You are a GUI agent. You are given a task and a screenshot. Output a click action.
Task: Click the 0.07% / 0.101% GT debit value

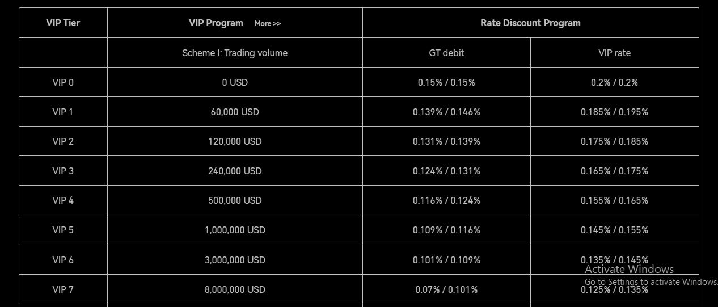446,289
